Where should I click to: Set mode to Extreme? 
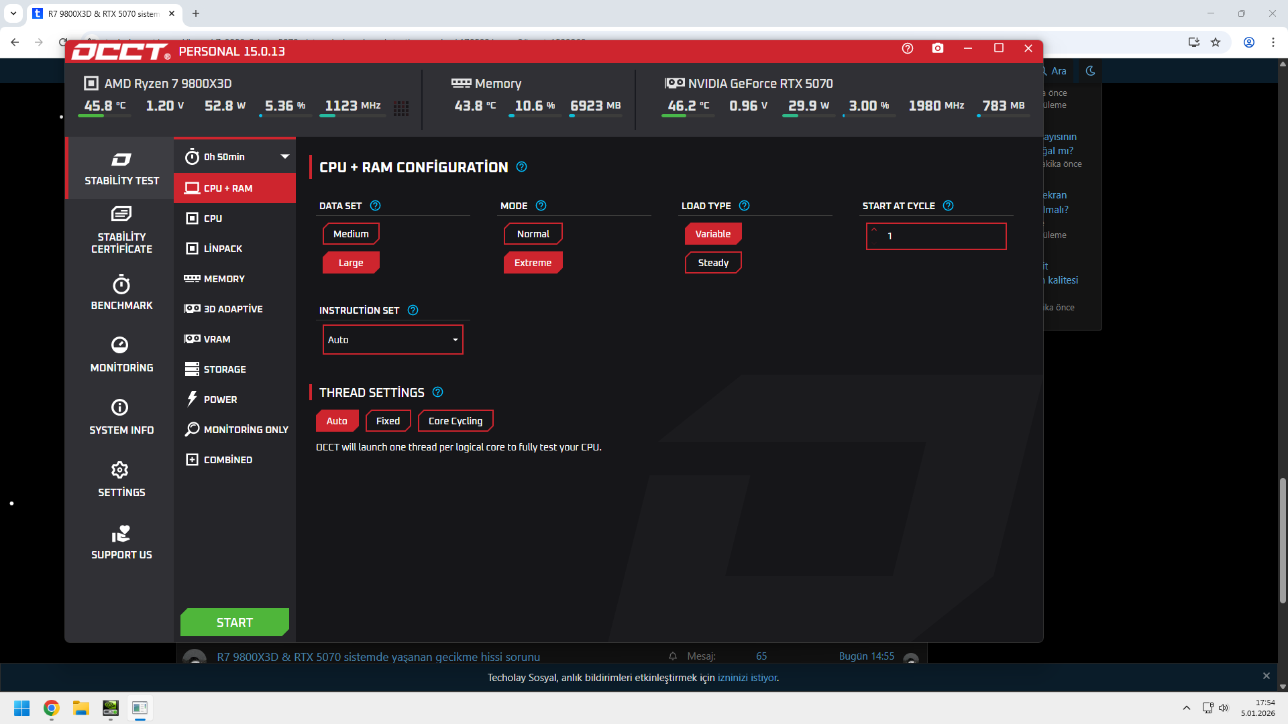point(533,263)
